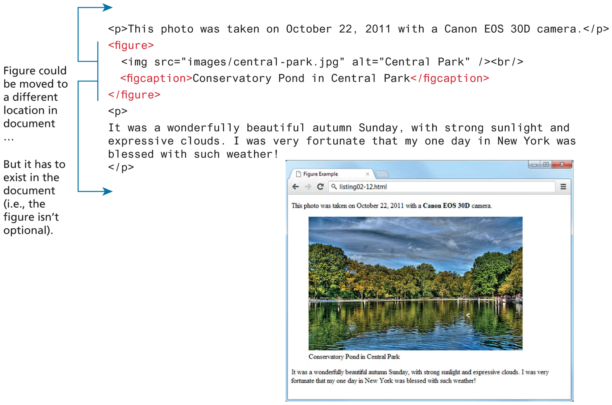The width and height of the screenshot is (612, 405).
Task: Click the Conservatory Pond caption text
Action: [x=354, y=357]
